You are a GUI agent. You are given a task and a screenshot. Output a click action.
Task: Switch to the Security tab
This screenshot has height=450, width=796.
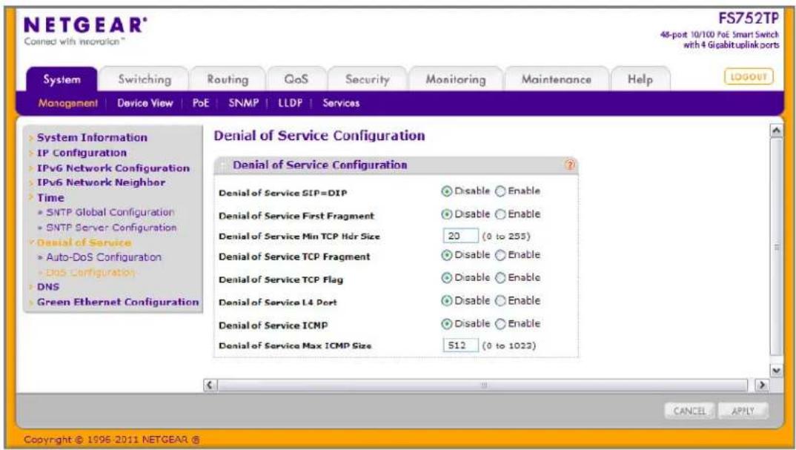[367, 80]
